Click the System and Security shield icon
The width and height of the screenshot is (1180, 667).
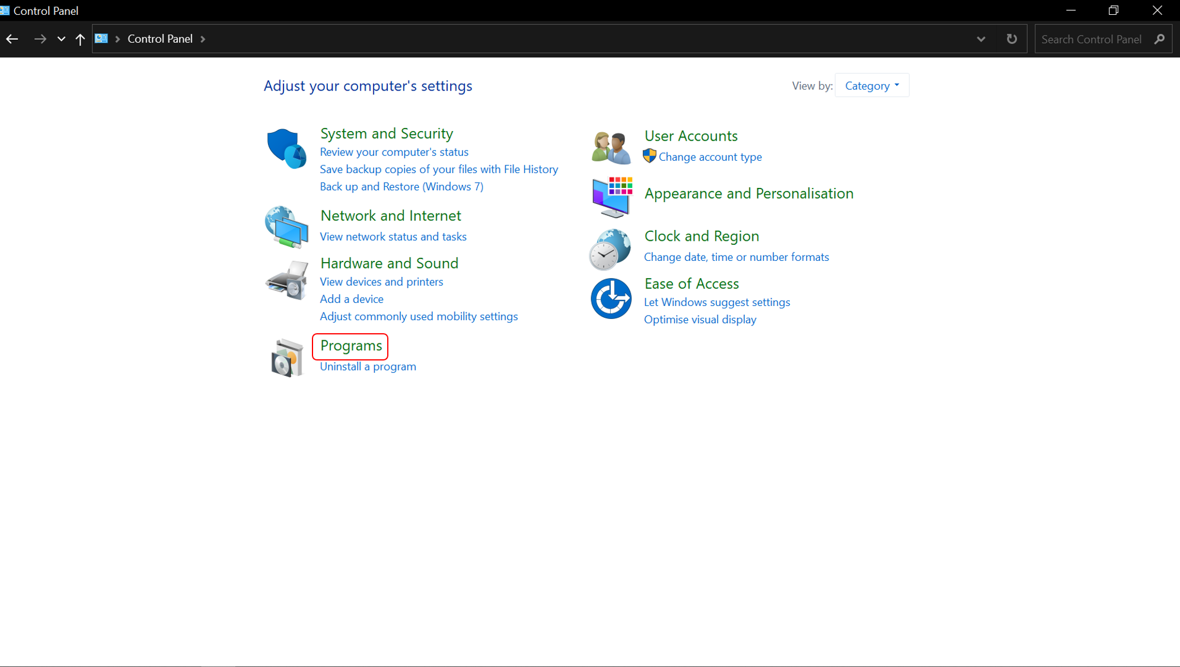(x=286, y=148)
